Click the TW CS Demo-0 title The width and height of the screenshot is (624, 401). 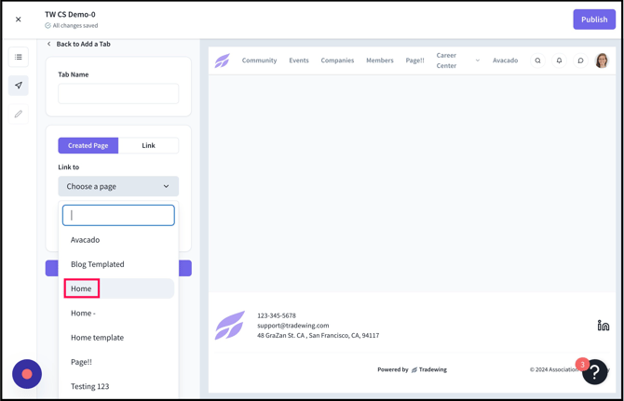[x=70, y=14]
